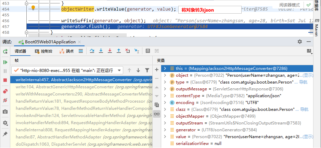Click the Force Step Into red arrow
Viewport: 321px width, 148px height.
click(x=110, y=51)
